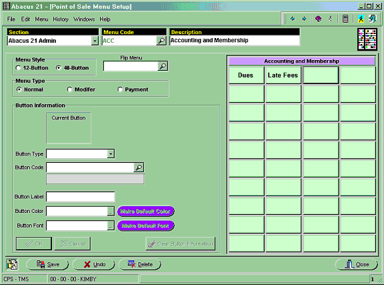Select the 40-Button menu style

(72, 68)
